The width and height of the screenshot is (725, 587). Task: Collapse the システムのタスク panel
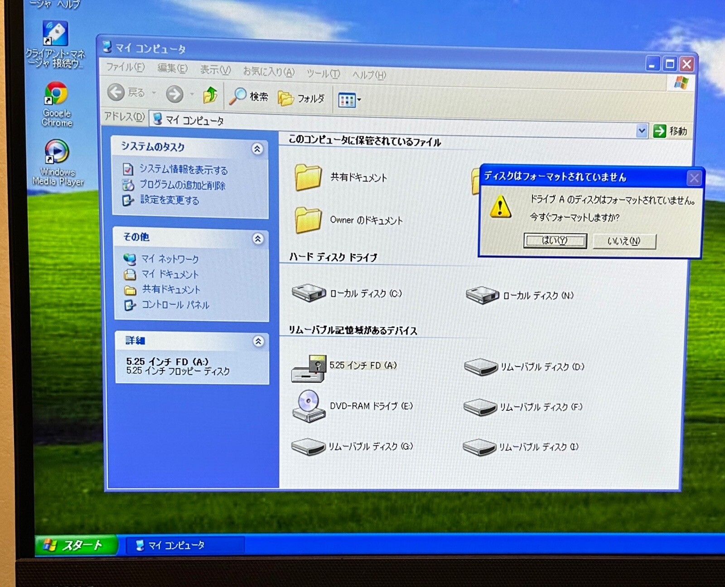(257, 149)
